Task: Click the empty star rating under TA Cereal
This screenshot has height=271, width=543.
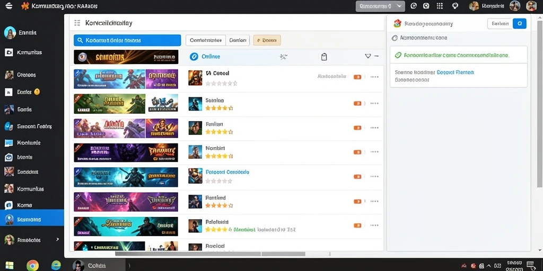Action: (x=221, y=83)
